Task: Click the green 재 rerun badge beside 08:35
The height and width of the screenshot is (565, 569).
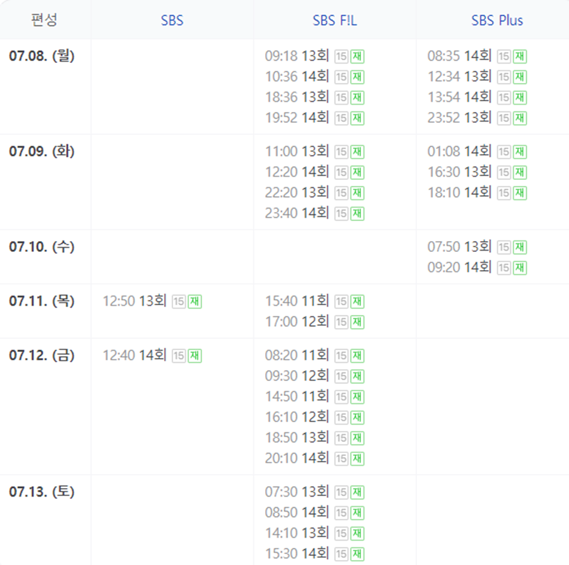Action: pyautogui.click(x=519, y=57)
